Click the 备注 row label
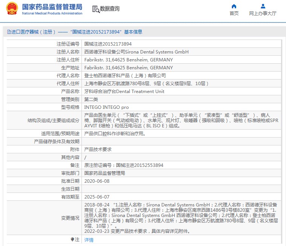Viewport: 286px width, 246px height. click(x=75, y=165)
